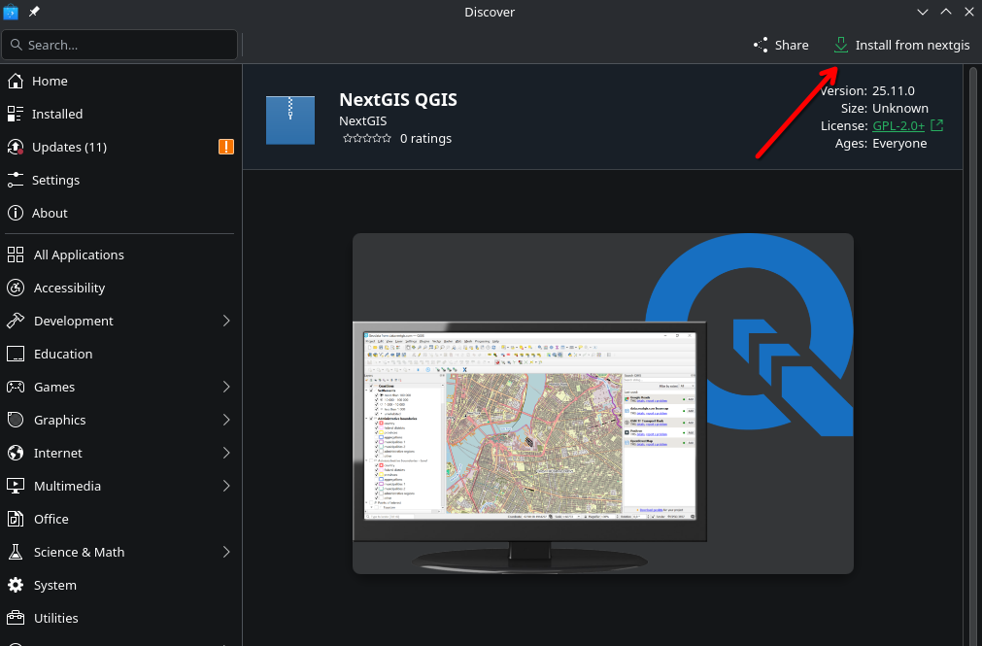Expand the Development category arrow
Viewport: 982px width, 646px height.
pyautogui.click(x=226, y=322)
